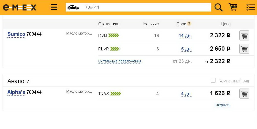Enable the Компактный вид checkbox

pyautogui.click(x=213, y=80)
